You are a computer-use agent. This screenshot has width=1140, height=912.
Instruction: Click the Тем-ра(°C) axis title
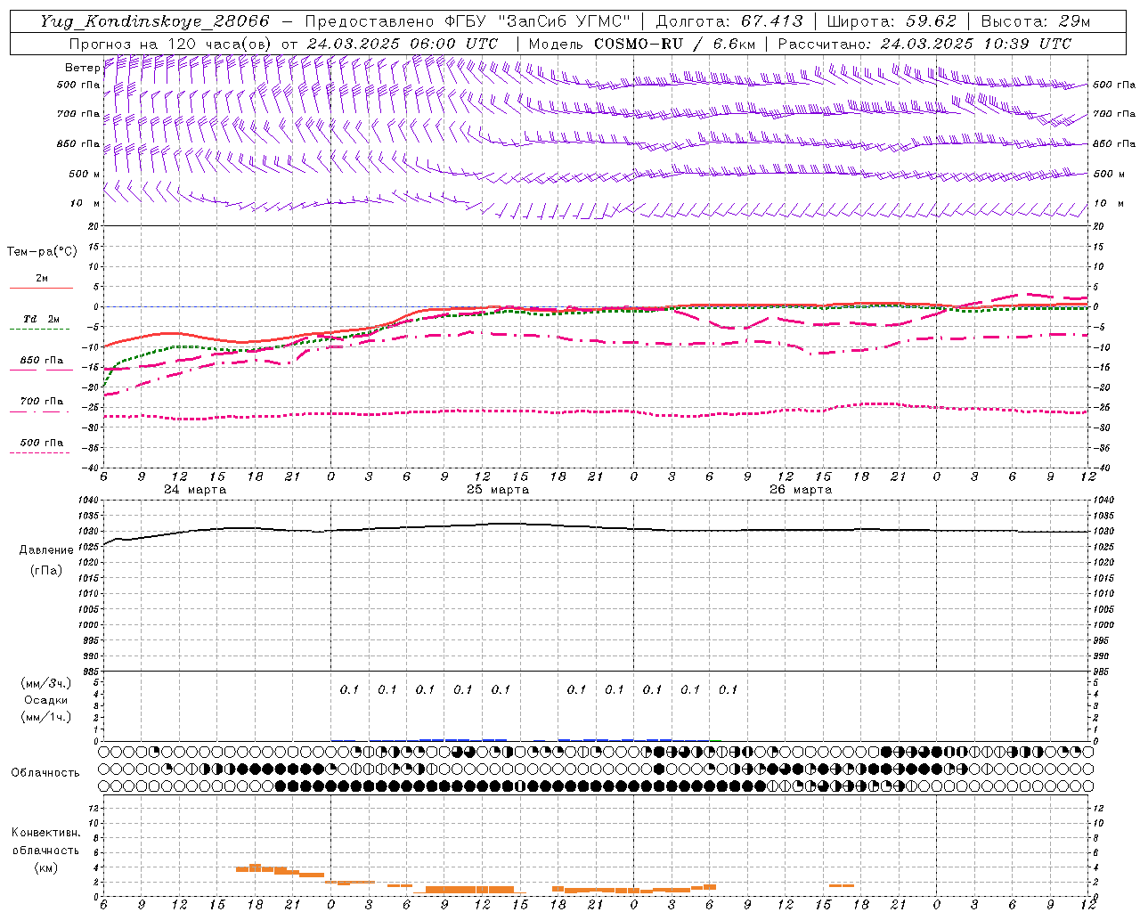pos(42,252)
